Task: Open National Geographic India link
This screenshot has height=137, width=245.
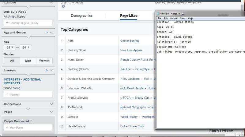Action: (x=137, y=107)
